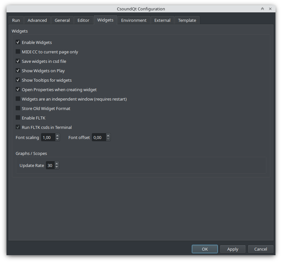Decrease Font offset with down arrow
Screen dimensions: 282x263
[108, 139]
